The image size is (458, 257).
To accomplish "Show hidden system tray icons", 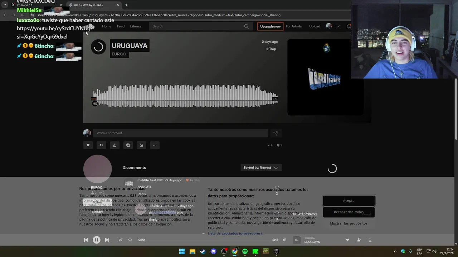I will (395, 251).
